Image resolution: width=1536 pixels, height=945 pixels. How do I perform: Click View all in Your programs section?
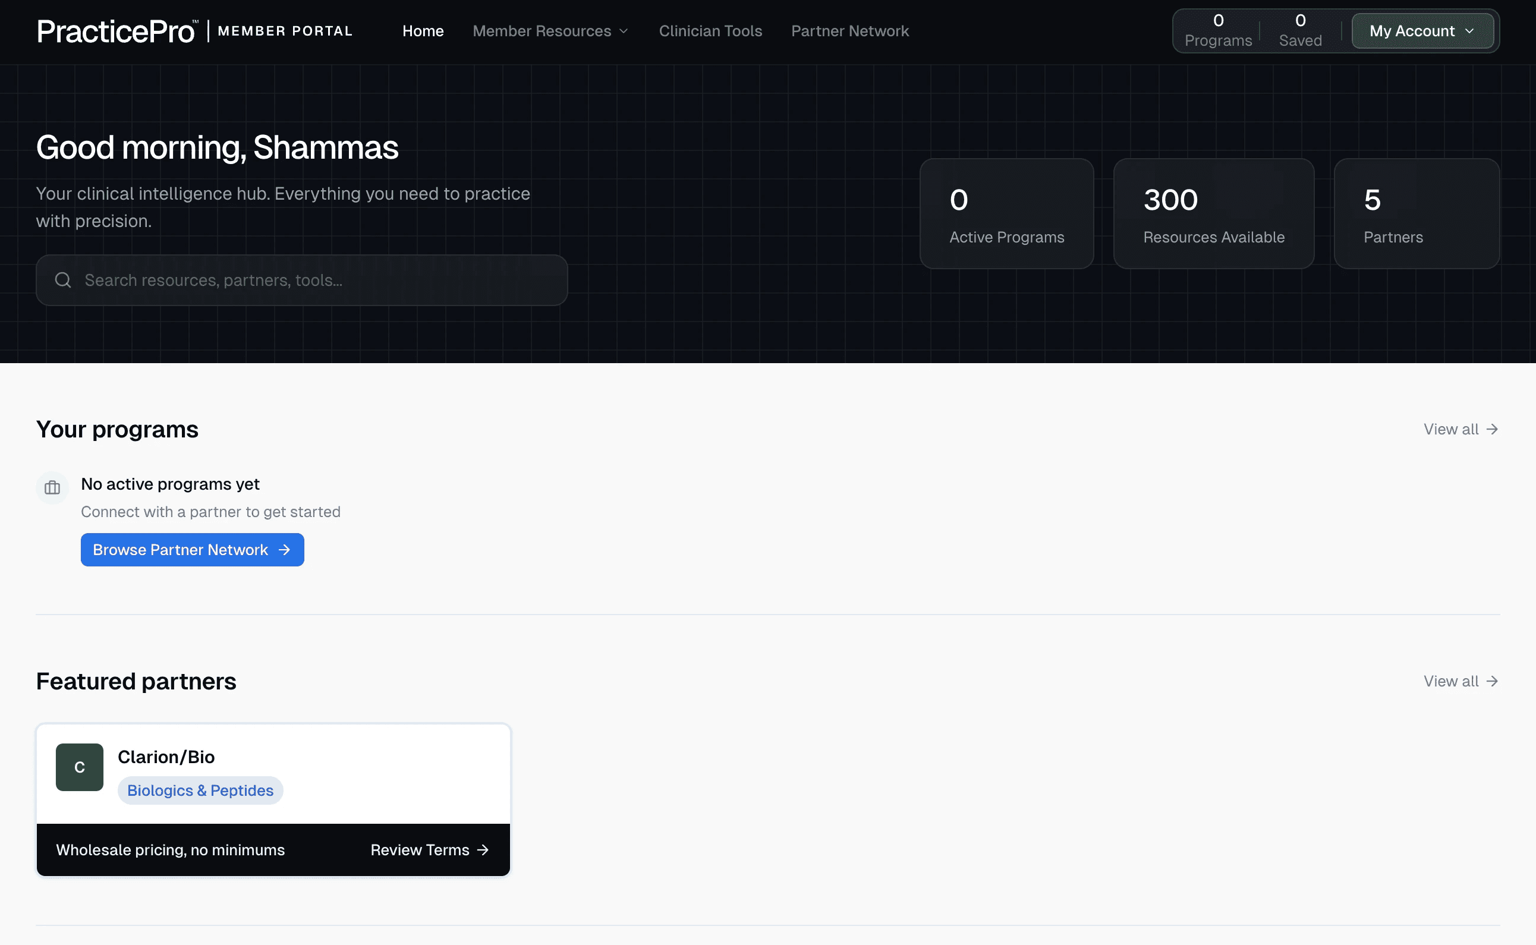click(1461, 429)
